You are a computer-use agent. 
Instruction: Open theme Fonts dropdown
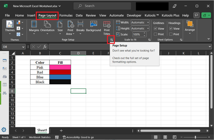click(20, 28)
